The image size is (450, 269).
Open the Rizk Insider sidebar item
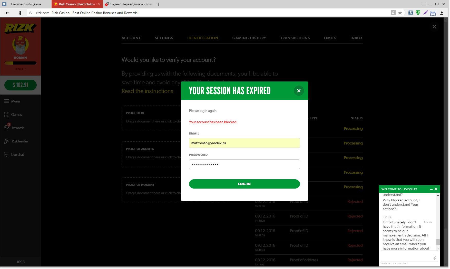click(16, 141)
